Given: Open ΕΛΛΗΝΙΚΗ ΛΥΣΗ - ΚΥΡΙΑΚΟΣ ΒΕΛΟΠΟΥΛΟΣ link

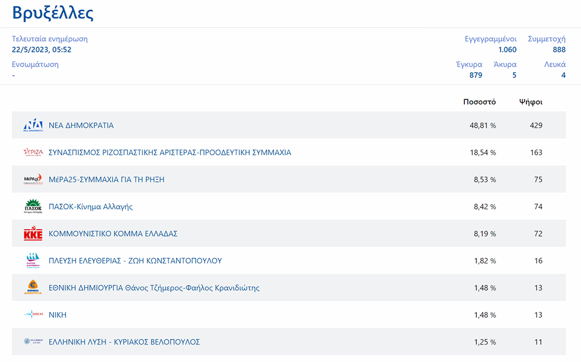Looking at the screenshot, I should tap(124, 342).
